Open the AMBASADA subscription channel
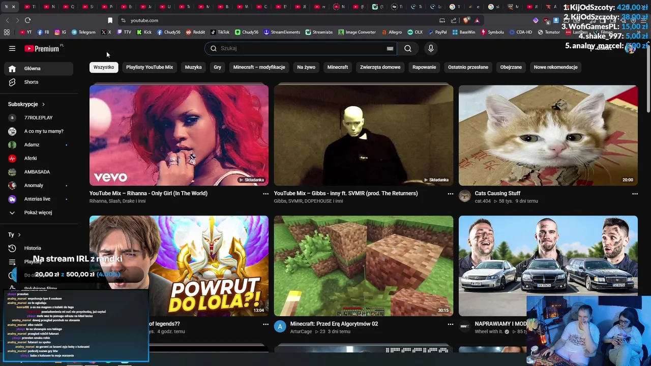 coord(39,172)
